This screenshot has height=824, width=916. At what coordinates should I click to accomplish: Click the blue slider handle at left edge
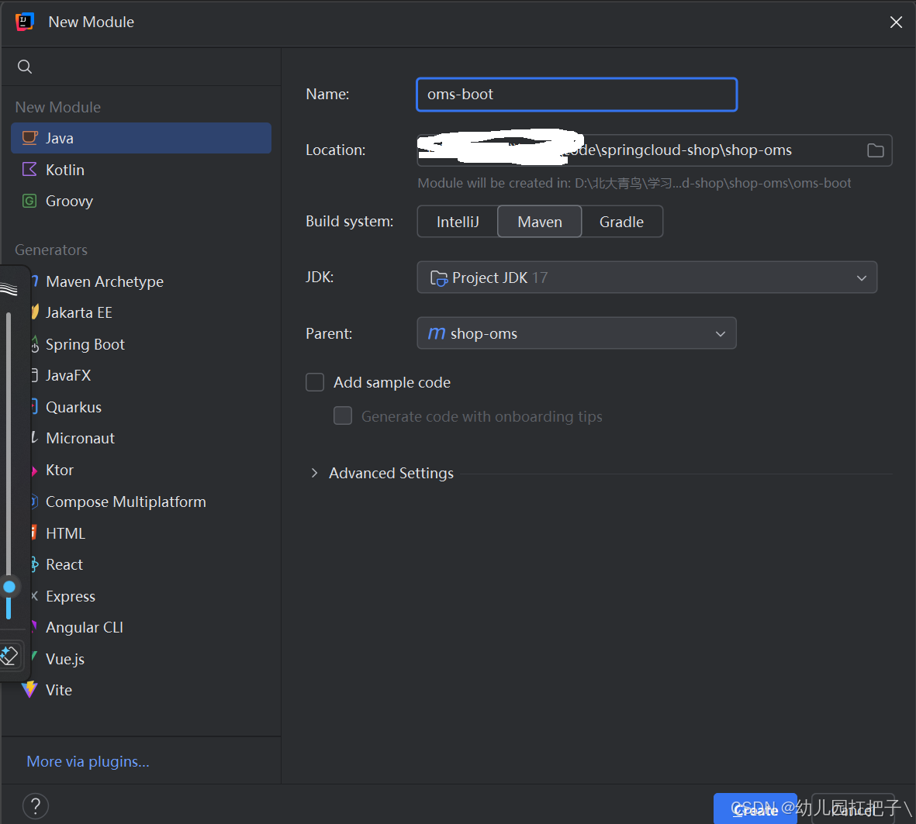pos(9,586)
